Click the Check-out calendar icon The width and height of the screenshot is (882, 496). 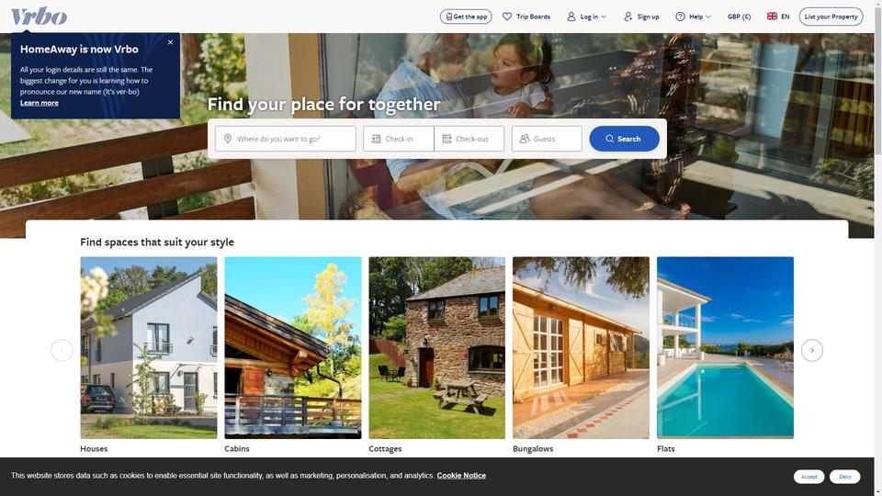[447, 139]
